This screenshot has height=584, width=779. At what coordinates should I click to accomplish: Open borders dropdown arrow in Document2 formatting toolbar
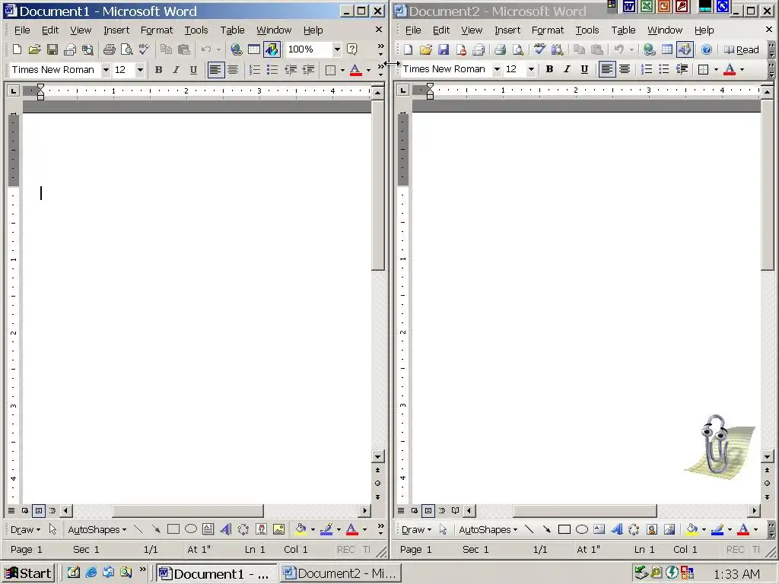click(x=716, y=69)
